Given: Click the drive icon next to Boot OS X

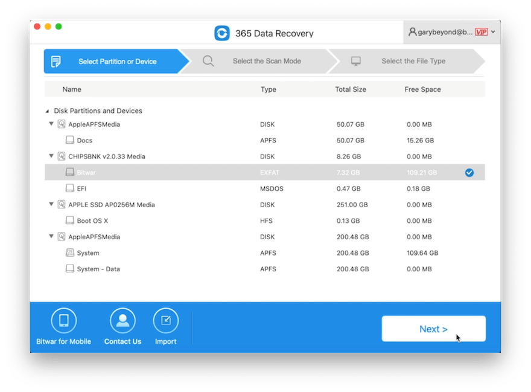Looking at the screenshot, I should coord(70,220).
